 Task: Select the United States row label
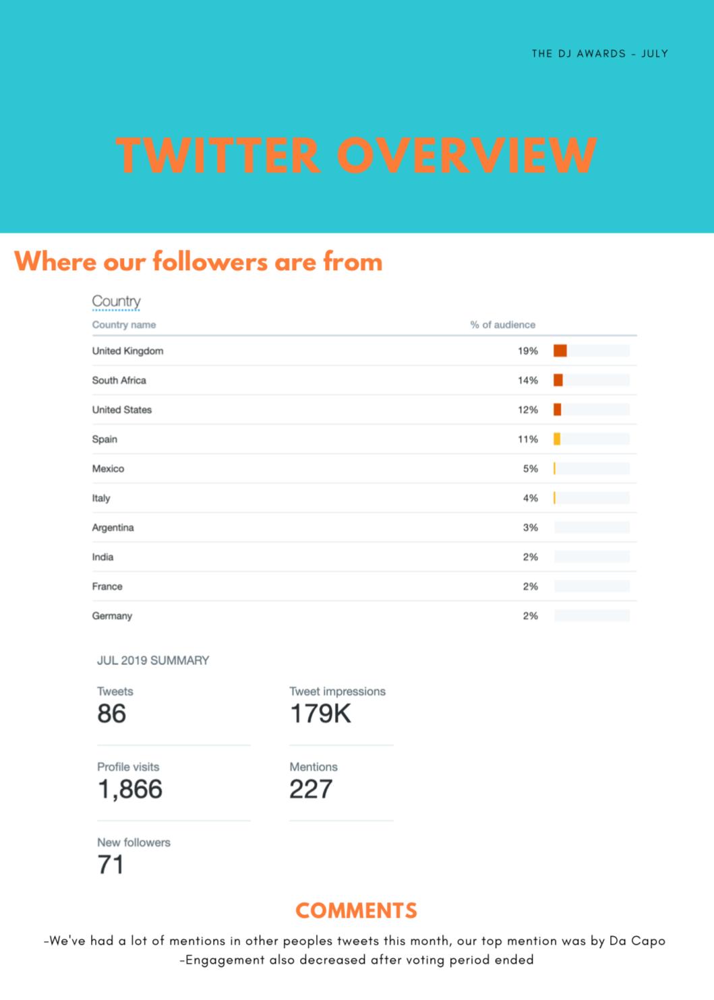pos(122,410)
